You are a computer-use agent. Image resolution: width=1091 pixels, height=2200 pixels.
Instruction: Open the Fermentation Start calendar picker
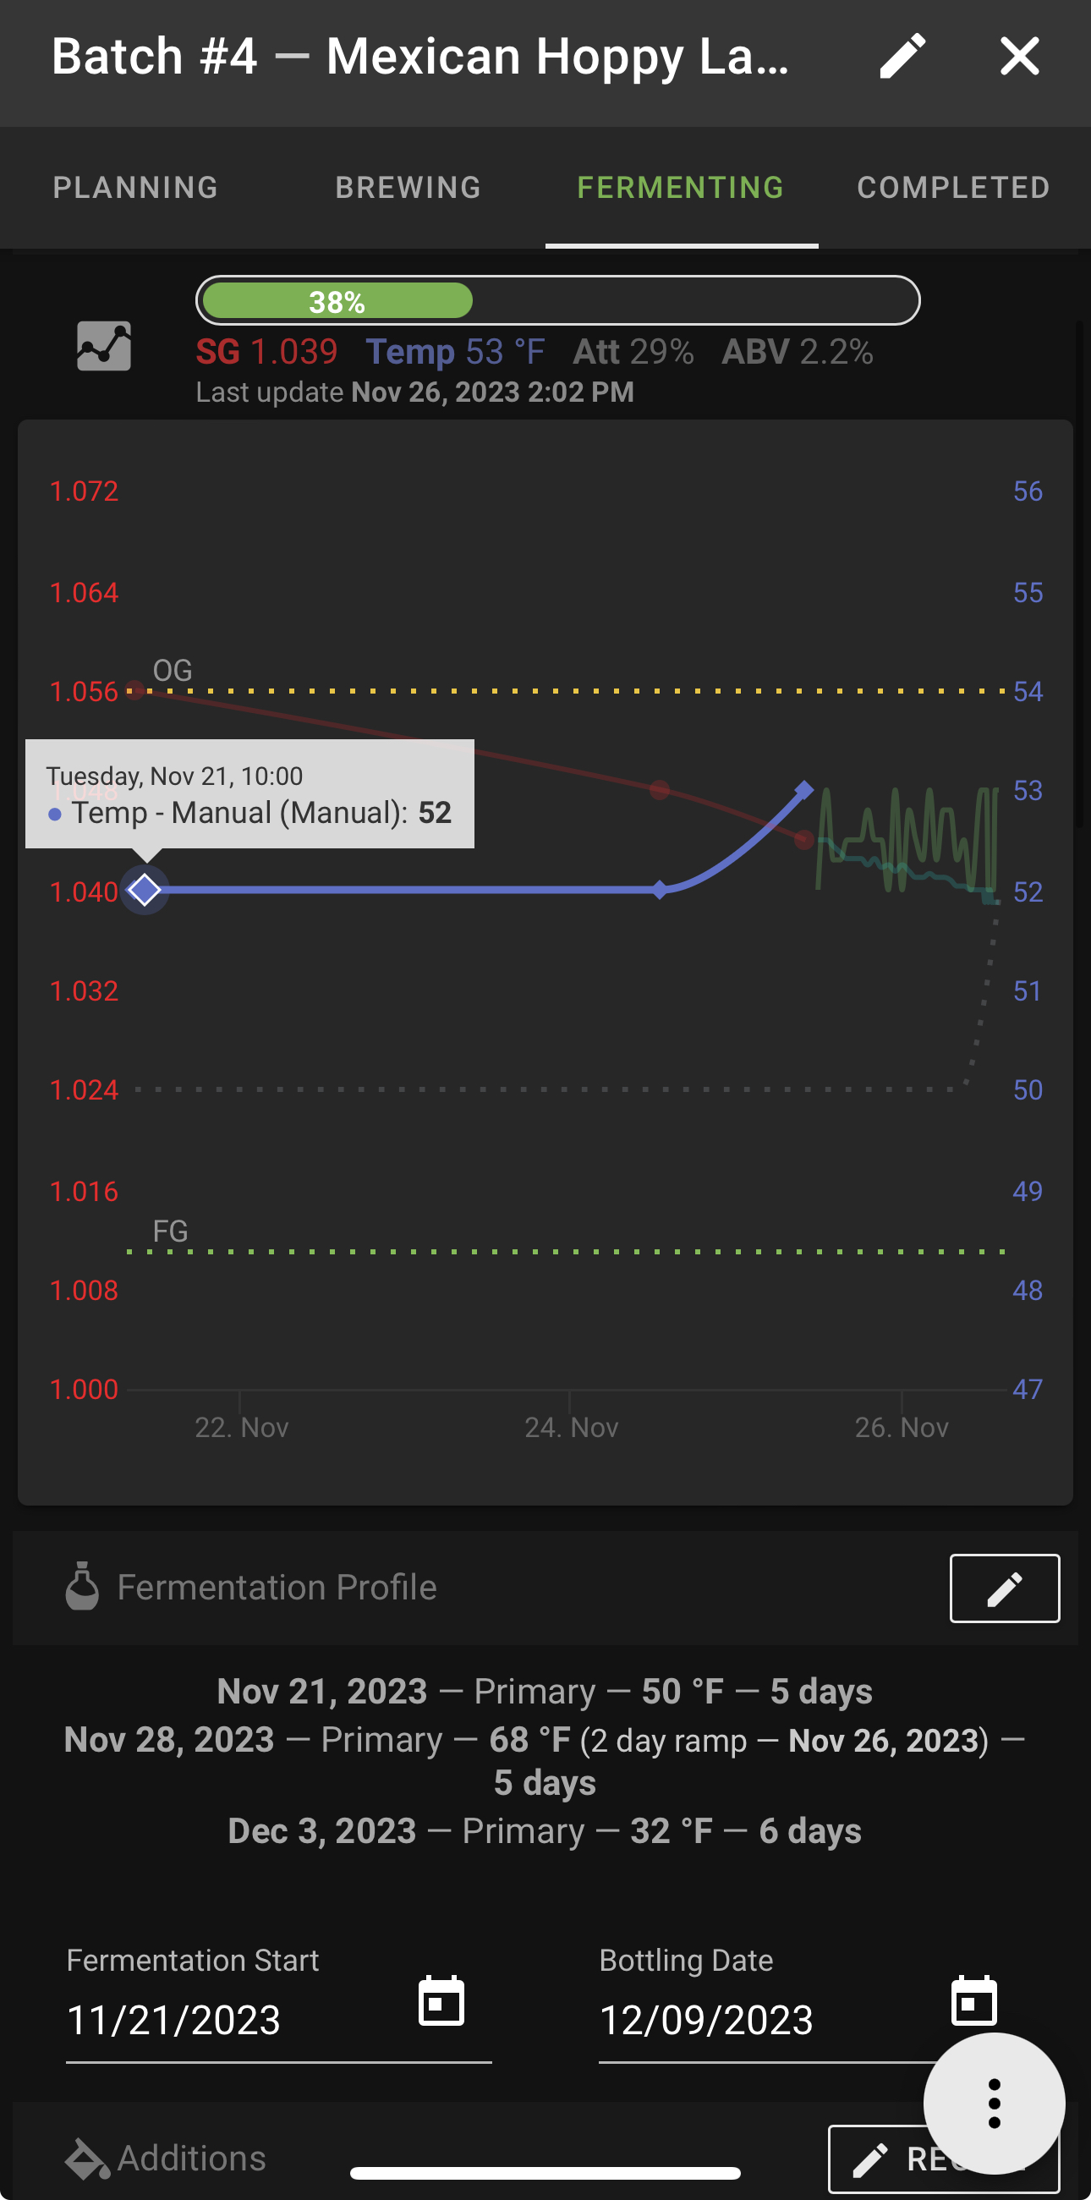(x=441, y=2001)
